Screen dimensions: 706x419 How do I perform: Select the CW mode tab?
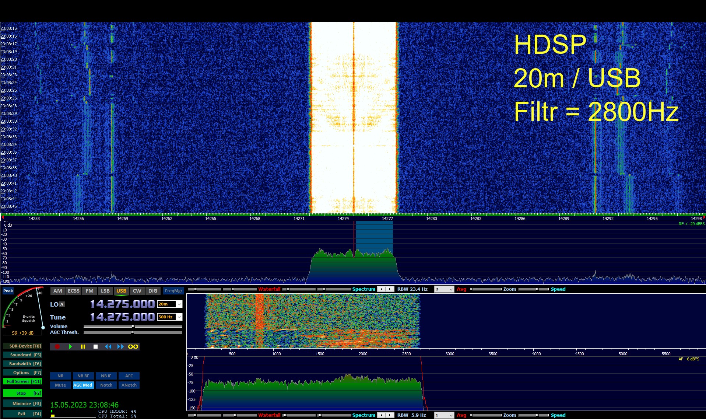tap(137, 291)
